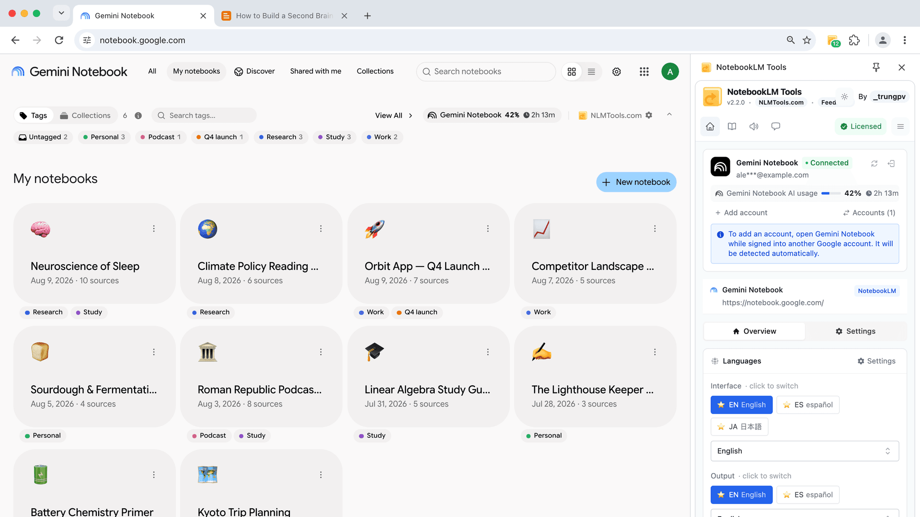This screenshot has height=517, width=920.
Task: Create a New notebook
Action: point(636,182)
